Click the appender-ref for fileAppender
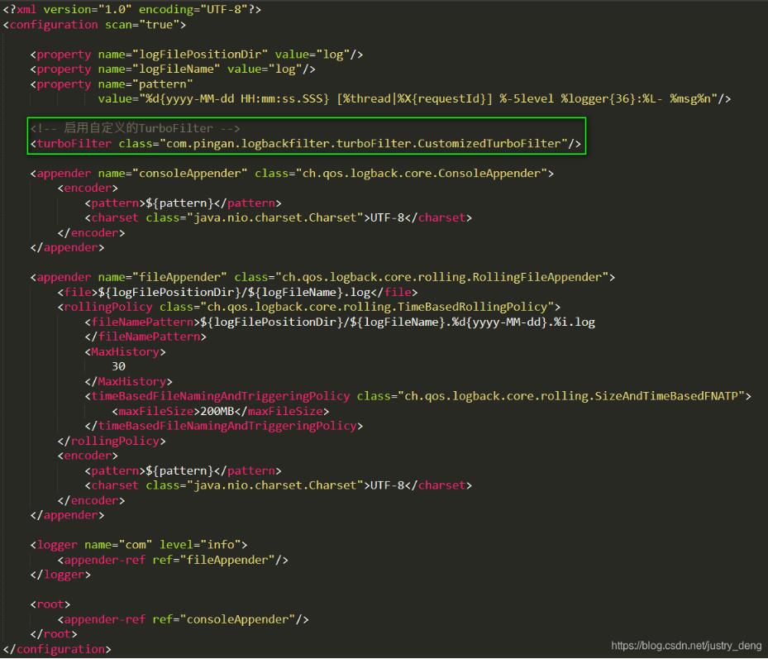The width and height of the screenshot is (768, 659). tap(173, 560)
